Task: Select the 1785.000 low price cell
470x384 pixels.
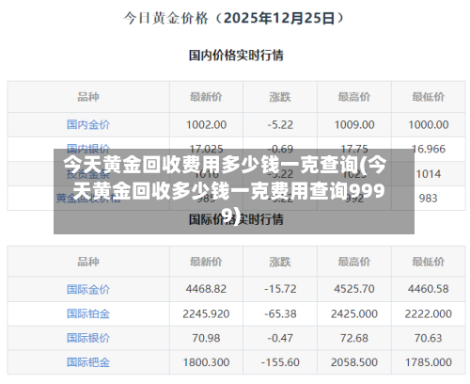Action: pyautogui.click(x=429, y=362)
